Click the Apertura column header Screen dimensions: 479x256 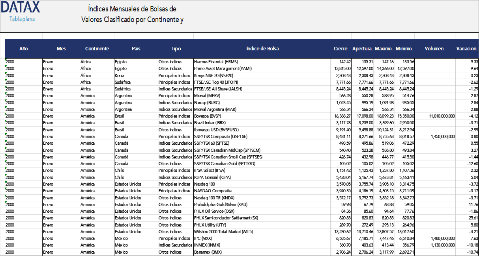tap(363, 49)
